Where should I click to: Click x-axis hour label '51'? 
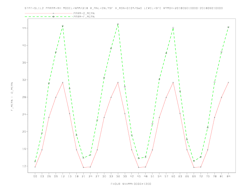point(152,176)
